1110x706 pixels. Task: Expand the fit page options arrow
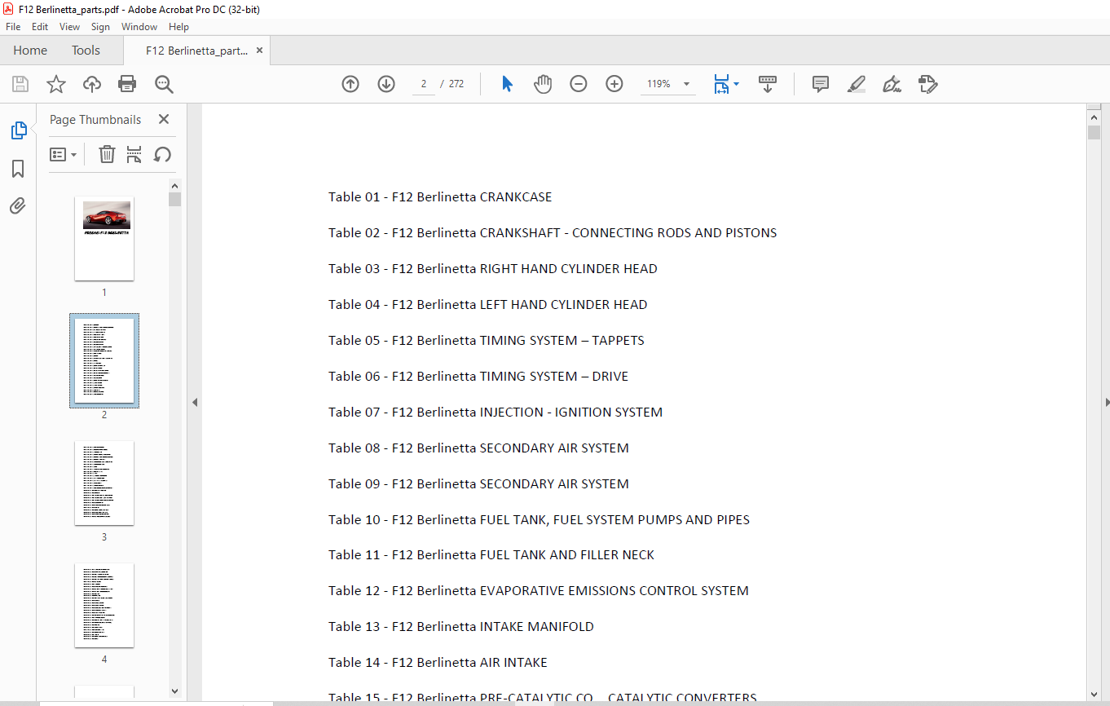[737, 84]
